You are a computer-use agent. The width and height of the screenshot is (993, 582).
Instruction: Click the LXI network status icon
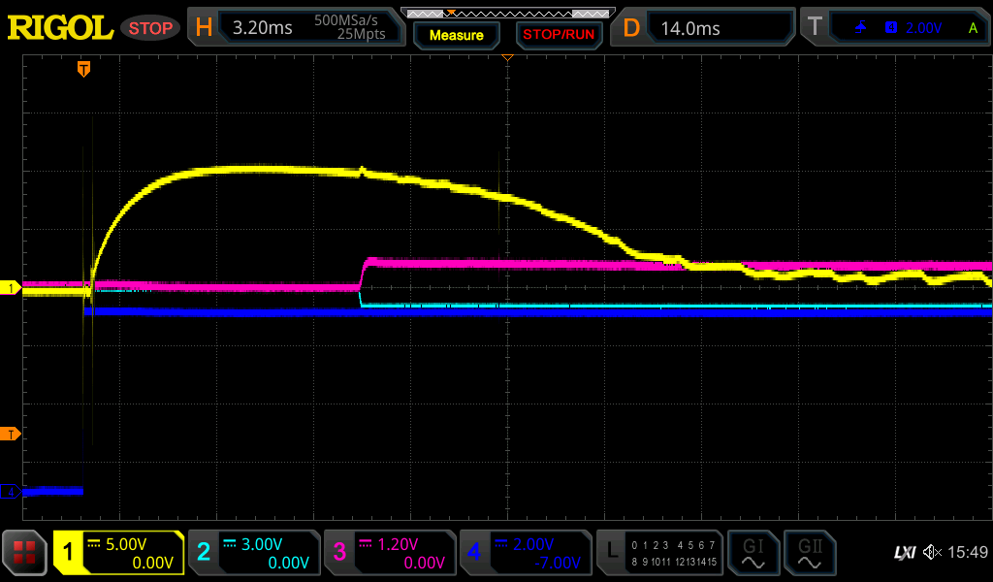tap(904, 553)
